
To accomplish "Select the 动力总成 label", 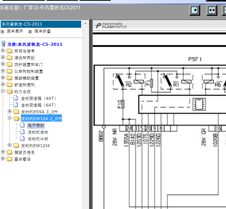I will 22,92.
